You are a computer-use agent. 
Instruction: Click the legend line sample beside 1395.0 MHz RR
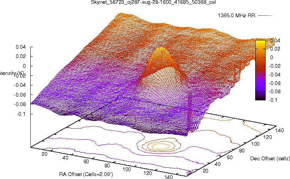click(266, 16)
